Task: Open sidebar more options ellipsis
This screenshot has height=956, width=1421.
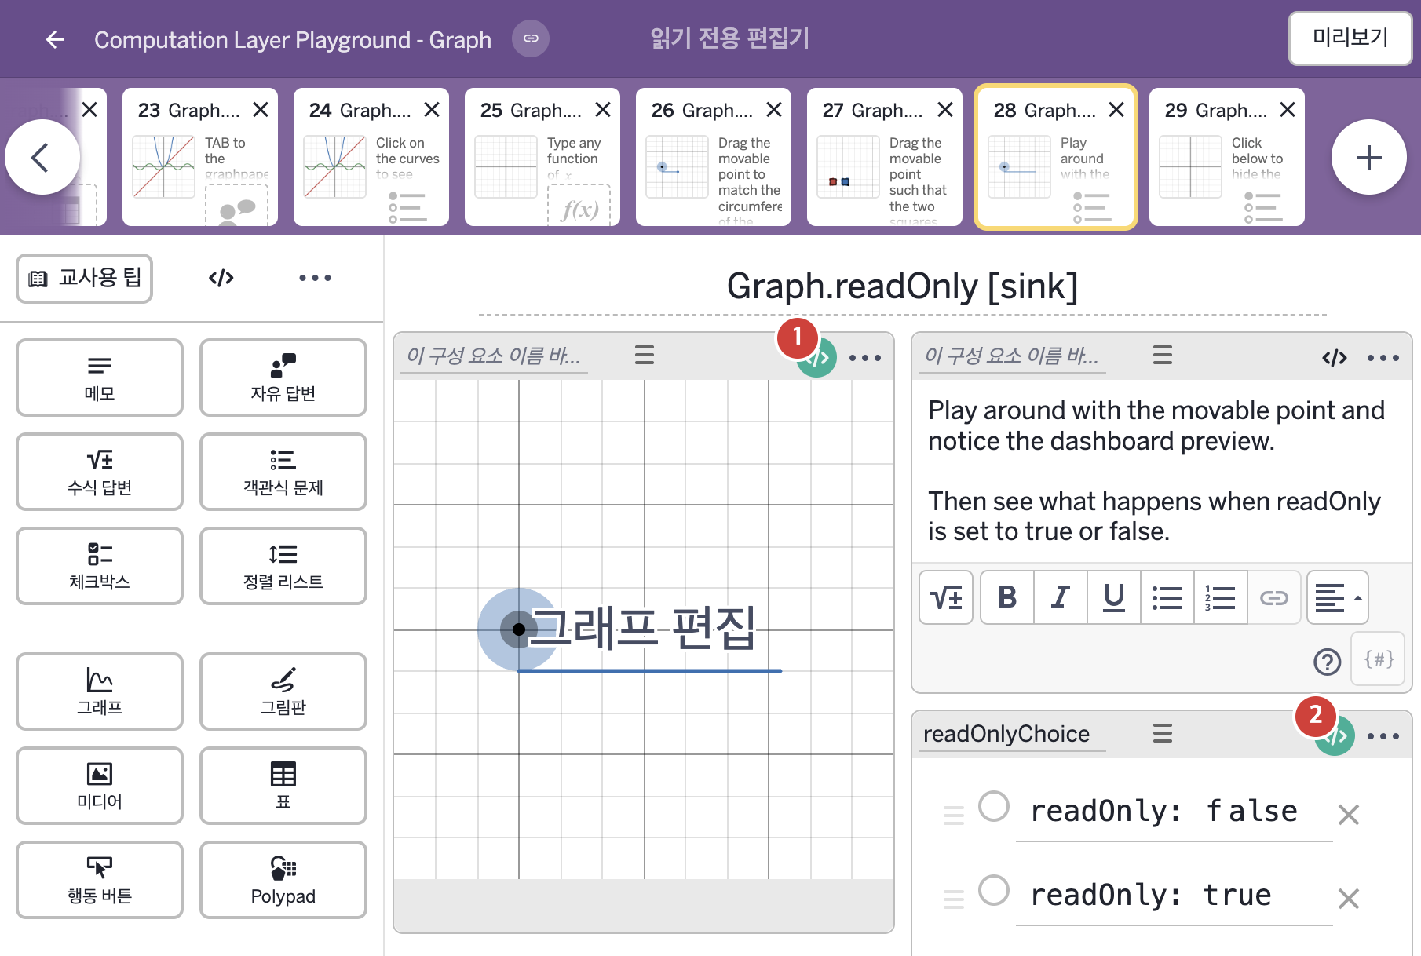Action: [315, 278]
